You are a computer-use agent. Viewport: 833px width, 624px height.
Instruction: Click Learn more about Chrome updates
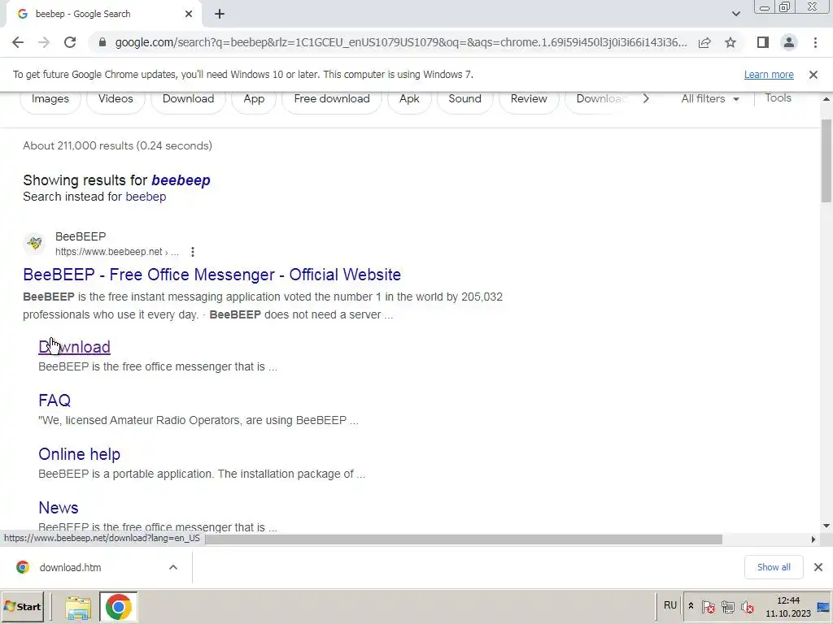[x=769, y=75]
